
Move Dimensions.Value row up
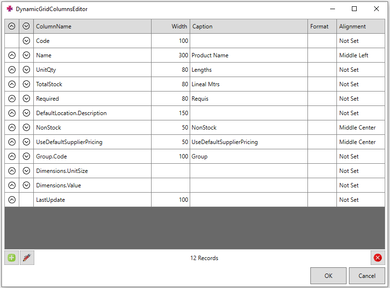point(12,185)
